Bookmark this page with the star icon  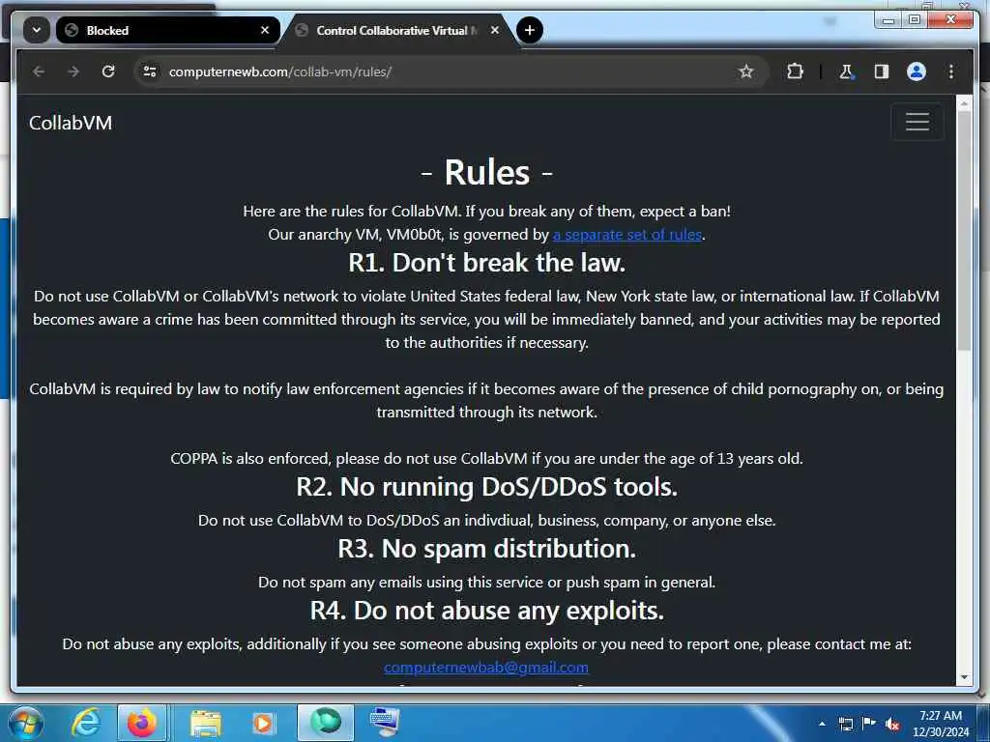745,71
